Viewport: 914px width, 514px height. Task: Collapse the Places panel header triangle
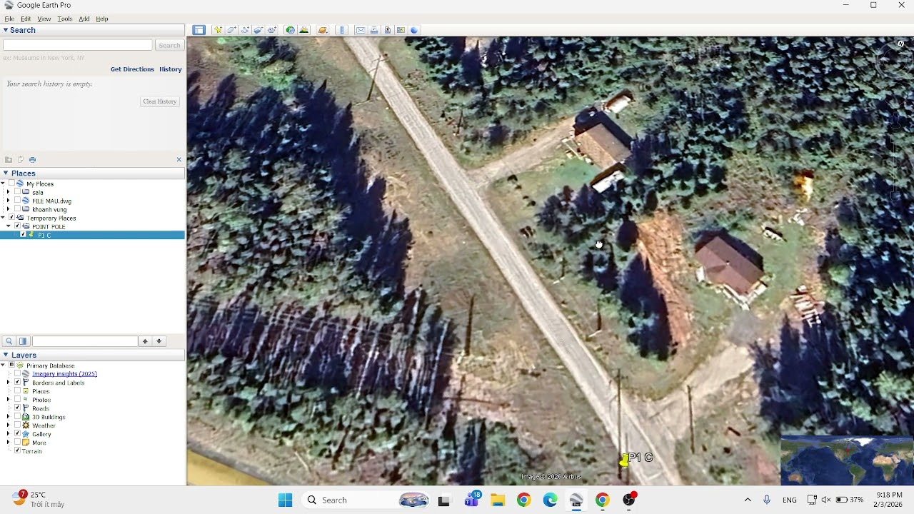(6, 173)
